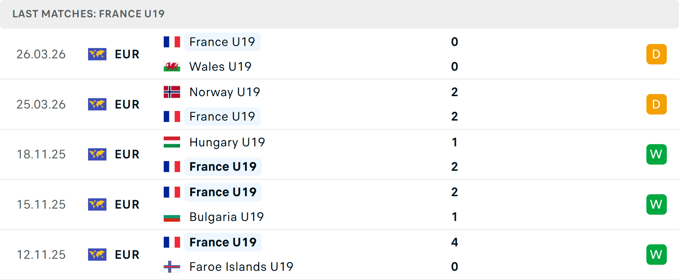
Task: Select the 25.03.26 match date
Action: (41, 104)
